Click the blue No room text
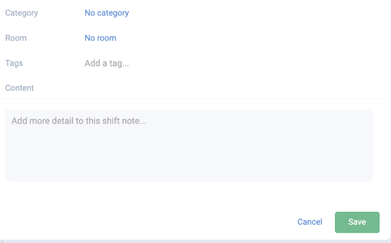The image size is (391, 243). pos(100,38)
